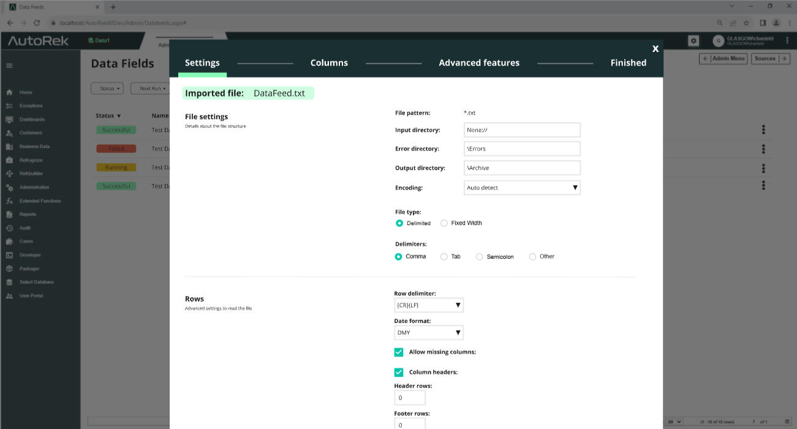Click the Home icon in sidebar

(x=10, y=92)
